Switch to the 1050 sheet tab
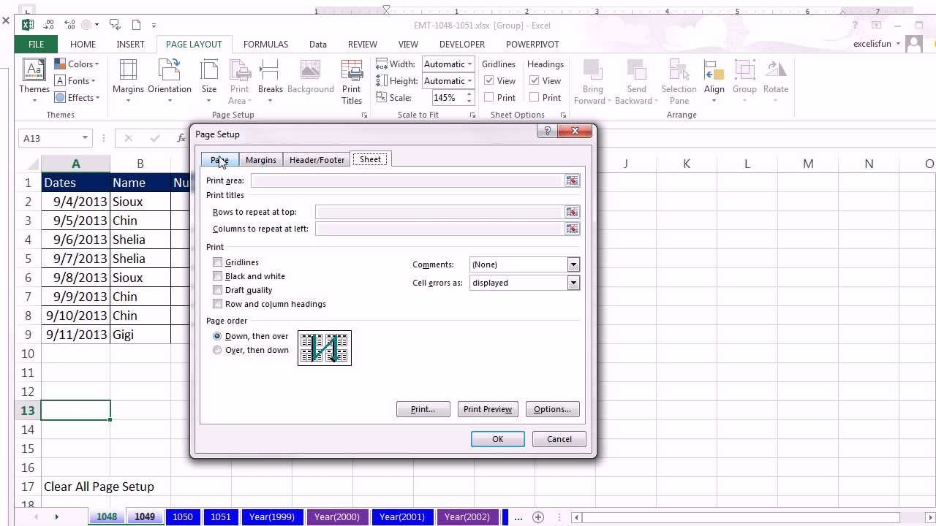 pyautogui.click(x=183, y=517)
